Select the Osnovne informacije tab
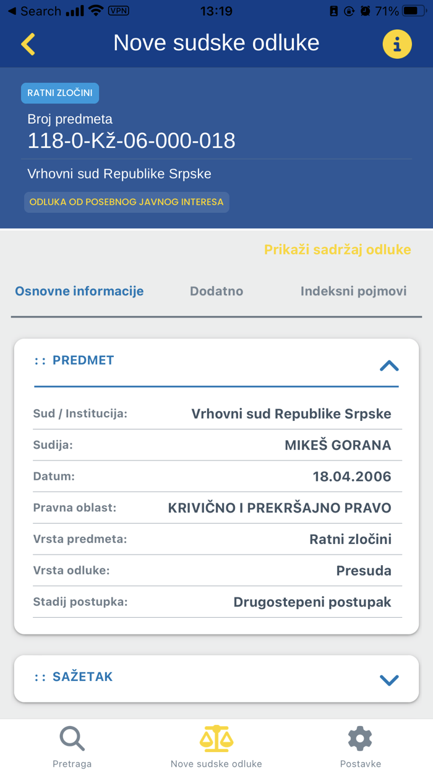This screenshot has height=770, width=433. point(79,291)
